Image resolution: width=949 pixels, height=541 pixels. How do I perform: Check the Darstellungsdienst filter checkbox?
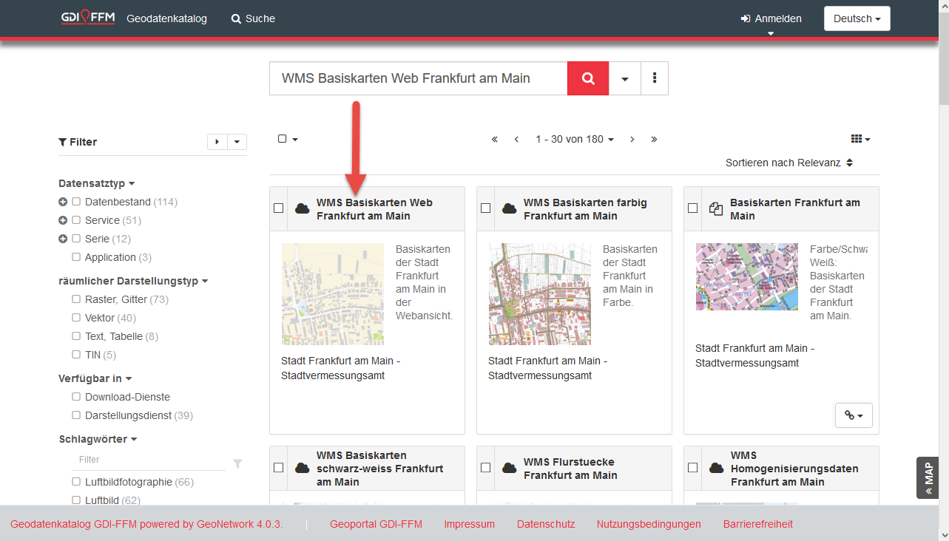pos(76,415)
